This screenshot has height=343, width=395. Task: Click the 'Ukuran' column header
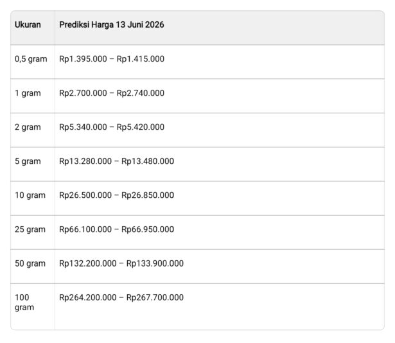pos(33,28)
